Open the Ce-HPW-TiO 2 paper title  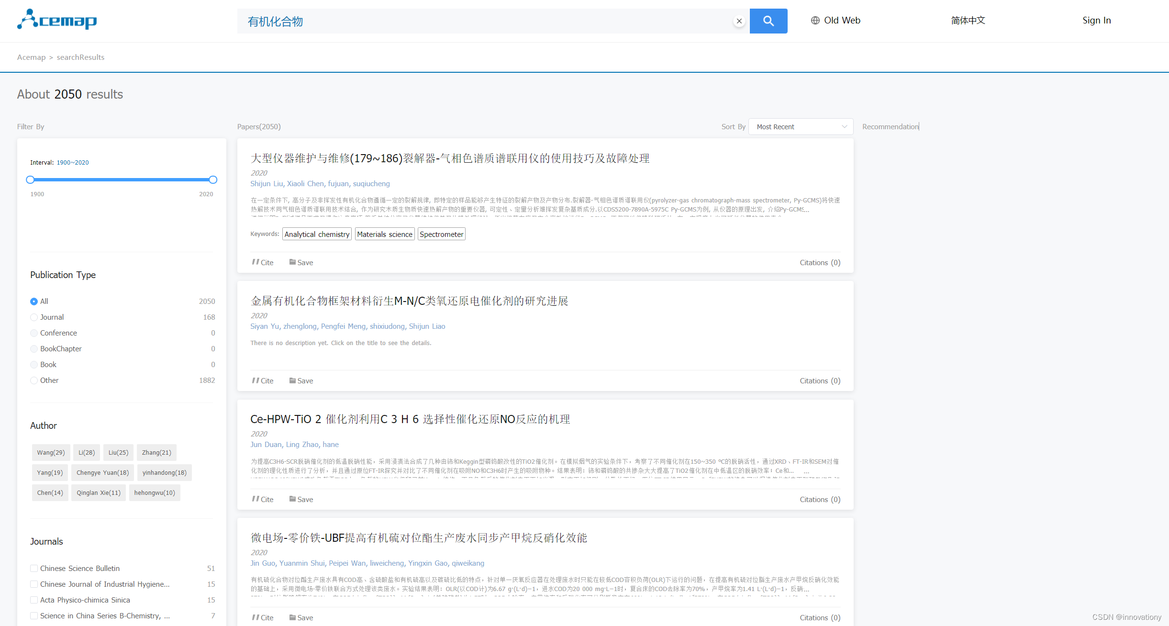point(410,419)
